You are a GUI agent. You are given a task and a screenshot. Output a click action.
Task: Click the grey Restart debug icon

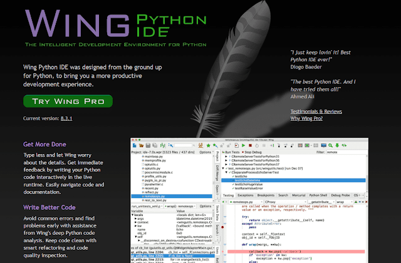257,145
